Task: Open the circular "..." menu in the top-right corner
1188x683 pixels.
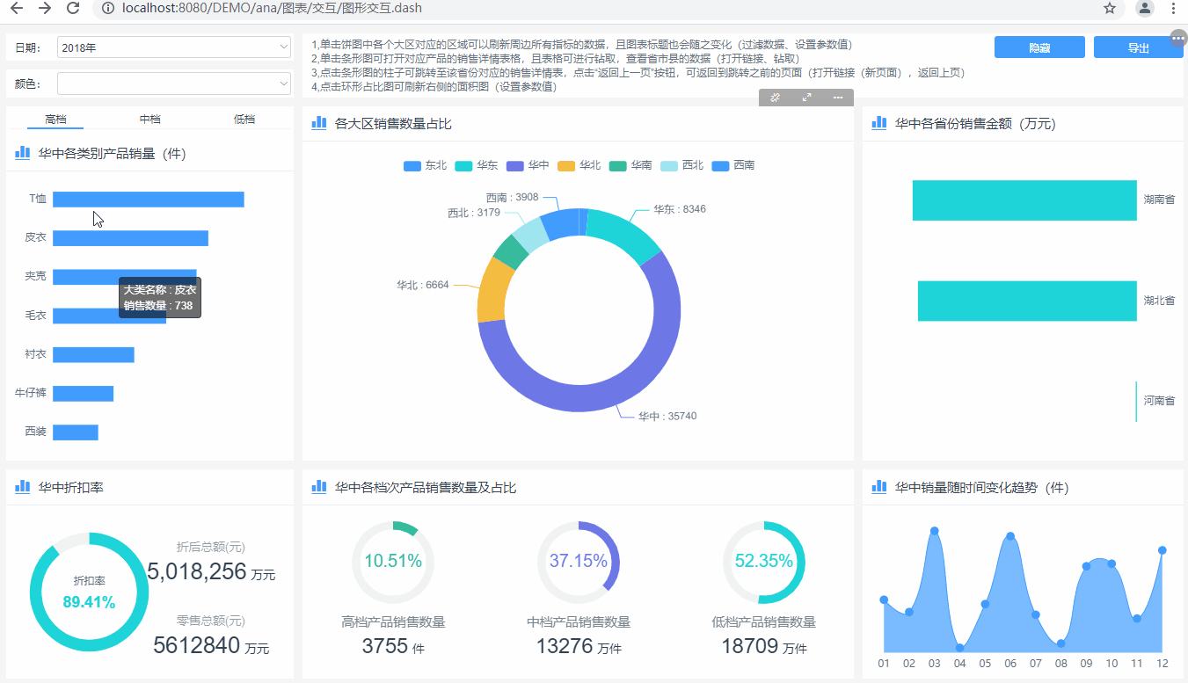Action: 1178,37
